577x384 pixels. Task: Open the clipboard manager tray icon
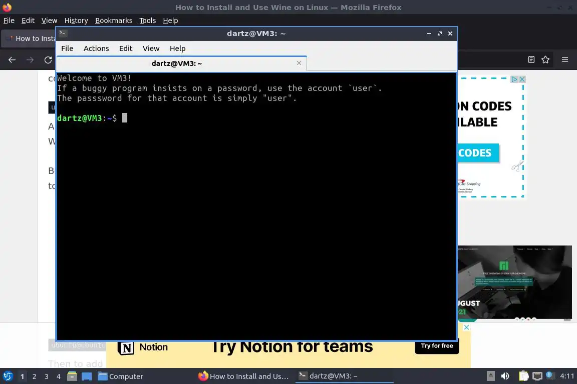tap(523, 376)
